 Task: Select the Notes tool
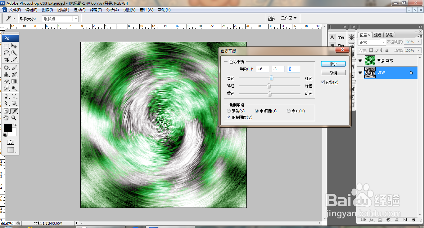tap(6, 111)
